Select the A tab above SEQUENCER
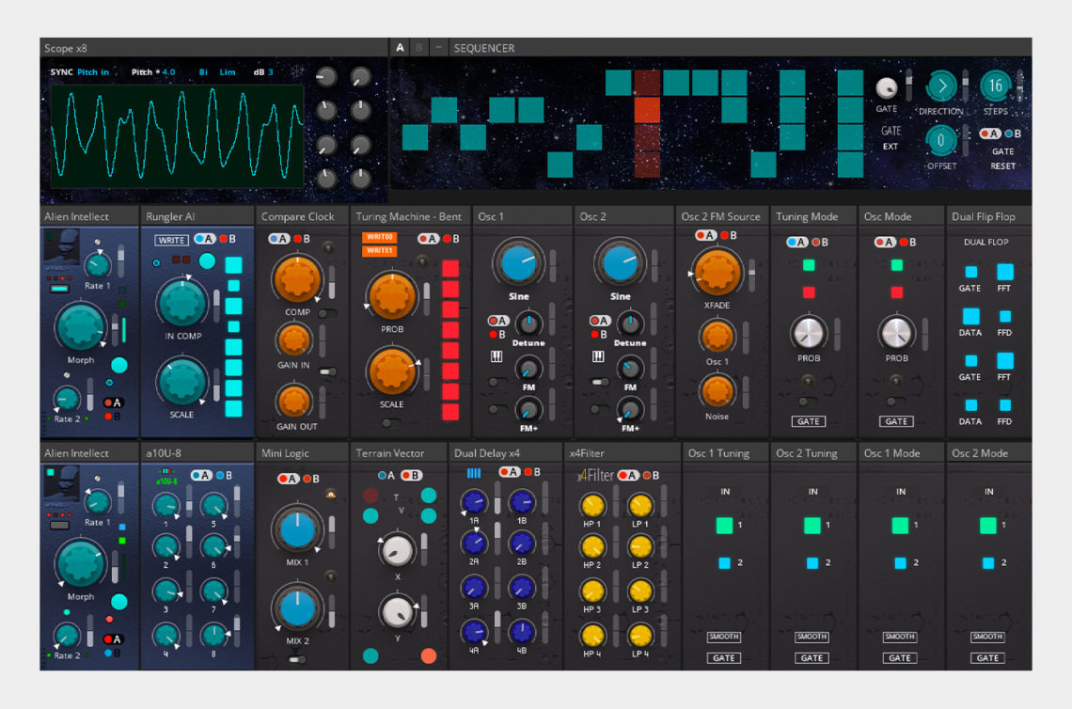 coord(399,47)
